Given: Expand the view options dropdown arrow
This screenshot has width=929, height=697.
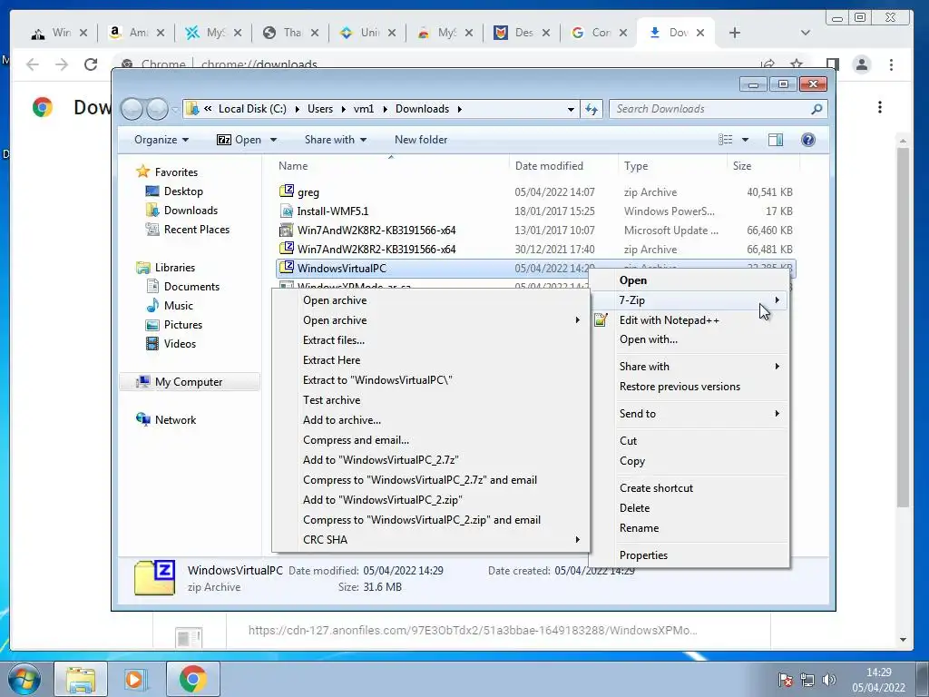Looking at the screenshot, I should point(746,140).
